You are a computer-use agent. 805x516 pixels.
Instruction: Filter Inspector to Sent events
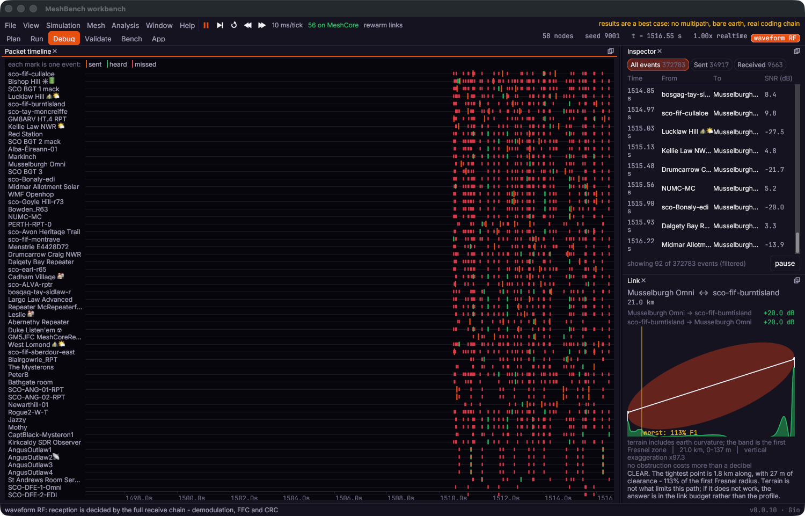click(711, 65)
